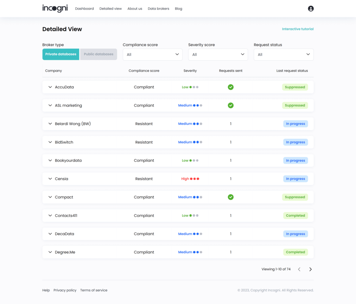Click the green check mark in Compact row
Image resolution: width=356 pixels, height=304 pixels.
pos(230,197)
